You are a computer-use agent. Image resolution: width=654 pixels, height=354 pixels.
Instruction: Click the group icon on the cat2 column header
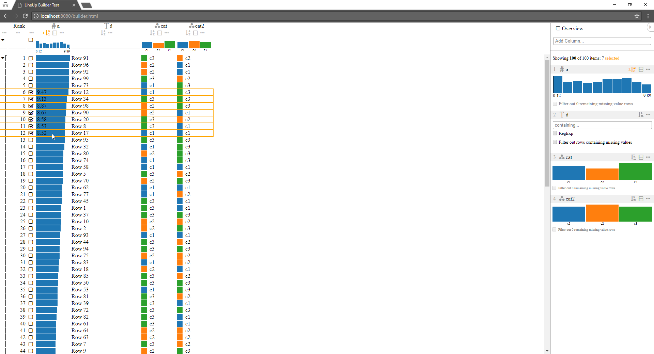pos(195,33)
